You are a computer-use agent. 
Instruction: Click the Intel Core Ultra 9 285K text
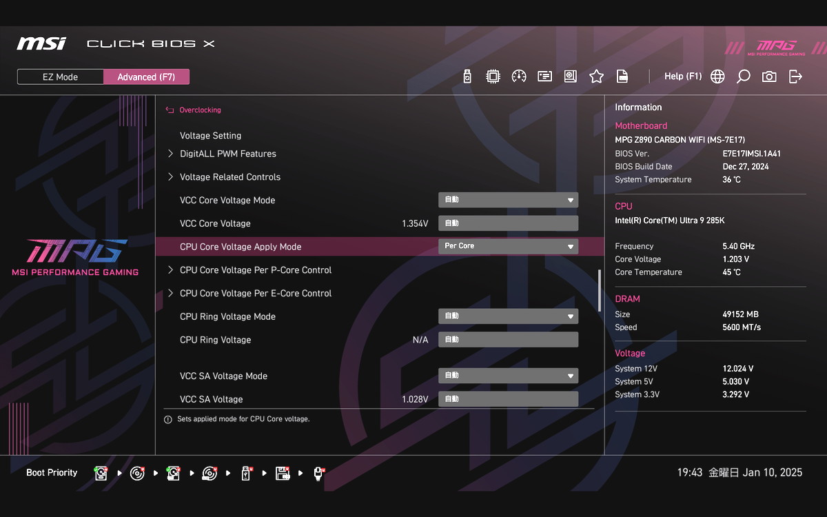pyautogui.click(x=670, y=221)
